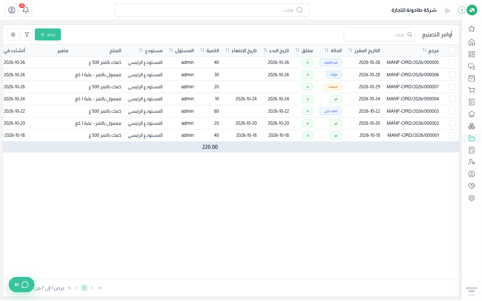482x301 pixels.
Task: Click the جديد button to create a new order
Action: (48, 34)
